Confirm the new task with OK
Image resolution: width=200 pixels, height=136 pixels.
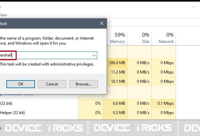[x=21, y=84]
